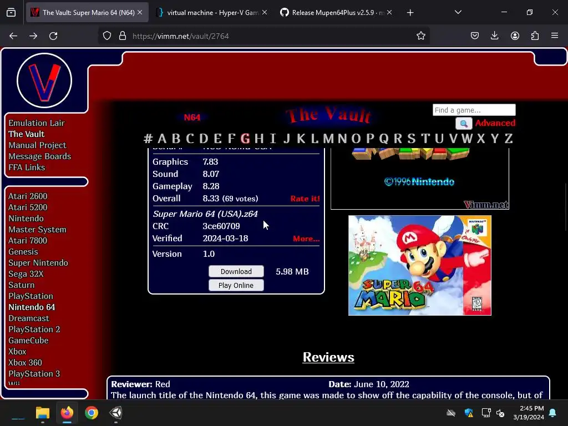The height and width of the screenshot is (426, 568).
Task: Click the Reviews heading
Action: [328, 357]
